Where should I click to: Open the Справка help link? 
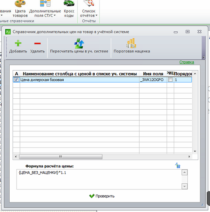187,62
